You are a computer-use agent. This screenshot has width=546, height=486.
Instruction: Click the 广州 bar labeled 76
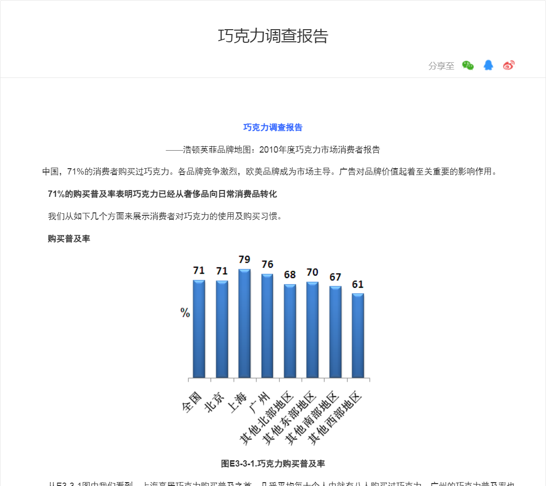click(267, 326)
